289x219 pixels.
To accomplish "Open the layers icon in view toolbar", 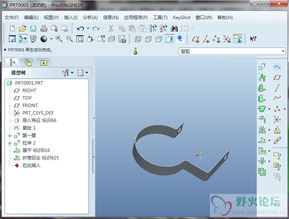I will click(112, 39).
